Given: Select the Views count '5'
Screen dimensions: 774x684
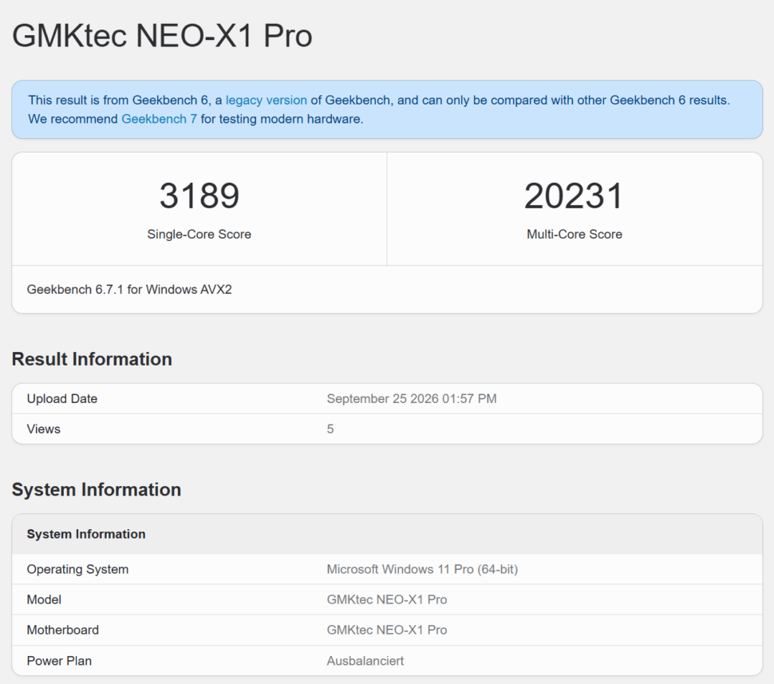Looking at the screenshot, I should pyautogui.click(x=330, y=429).
